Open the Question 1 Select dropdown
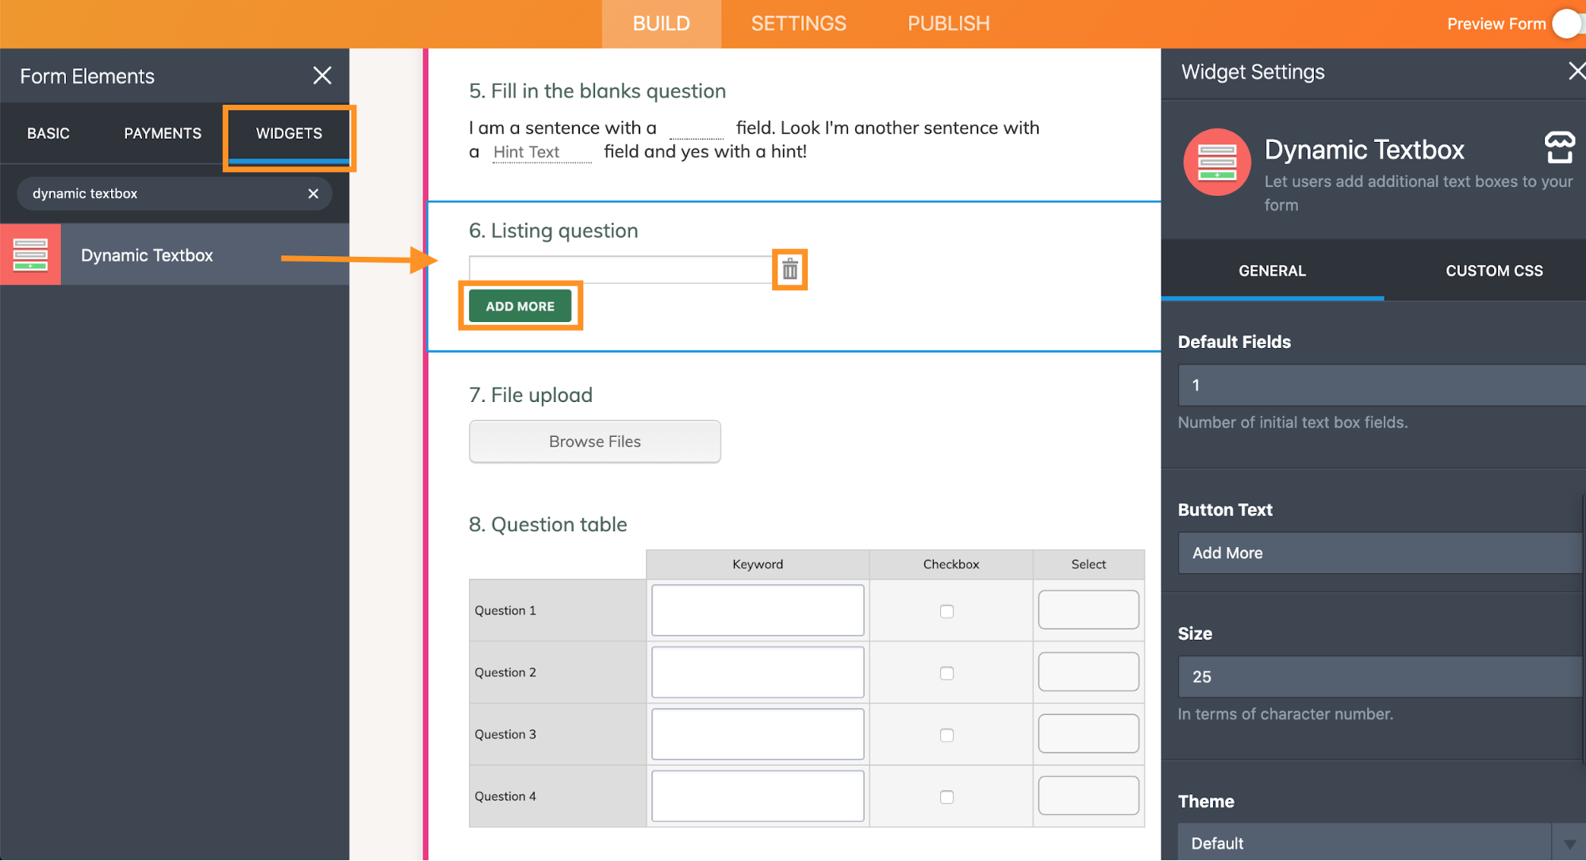This screenshot has height=861, width=1586. coord(1088,610)
